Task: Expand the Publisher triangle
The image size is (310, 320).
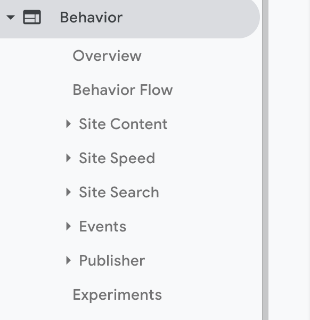Action: pos(69,260)
